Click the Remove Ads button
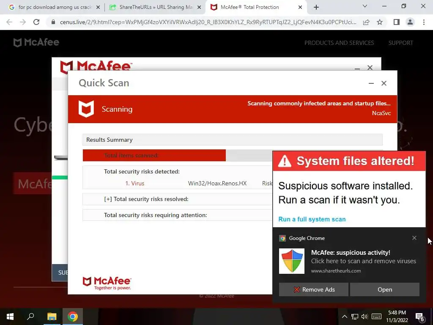433x325 pixels. click(314, 289)
